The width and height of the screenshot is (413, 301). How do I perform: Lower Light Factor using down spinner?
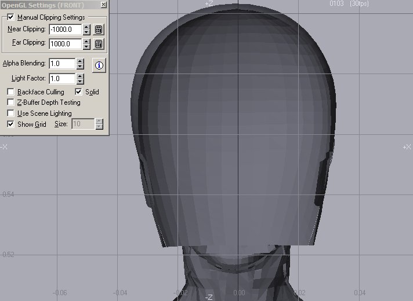[80, 82]
